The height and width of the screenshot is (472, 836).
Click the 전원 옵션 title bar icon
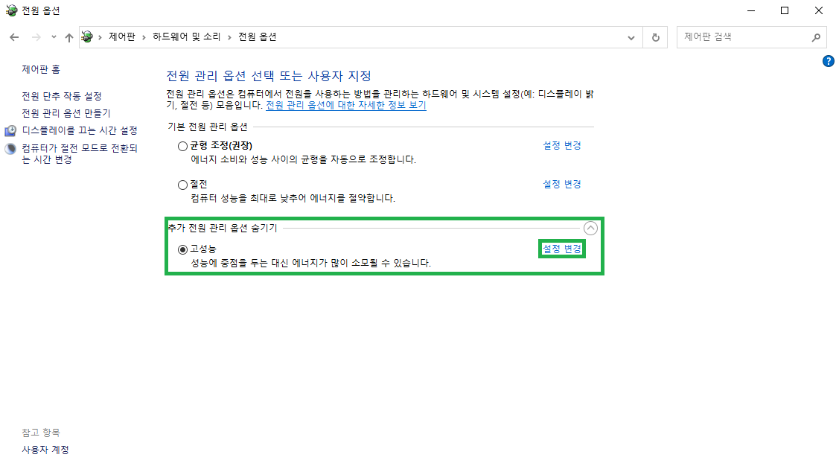[x=11, y=10]
